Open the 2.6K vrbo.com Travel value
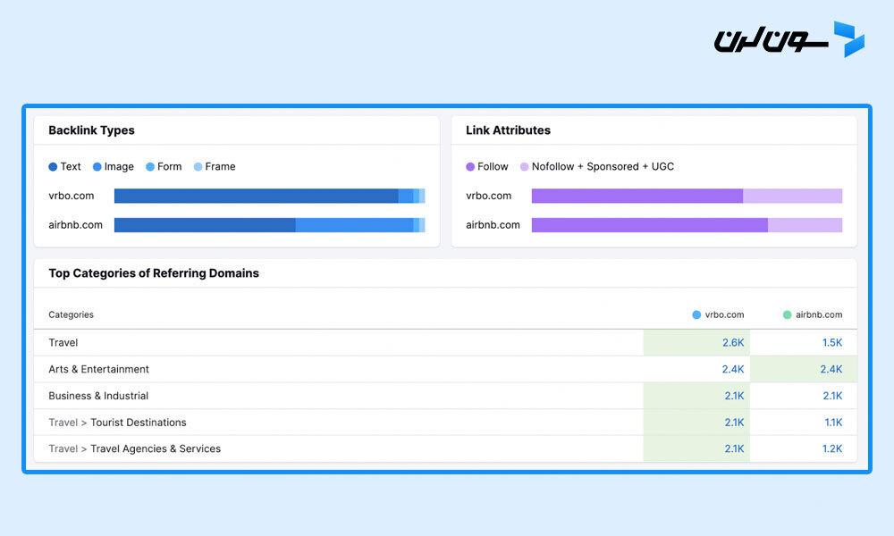The image size is (894, 536). coord(733,343)
